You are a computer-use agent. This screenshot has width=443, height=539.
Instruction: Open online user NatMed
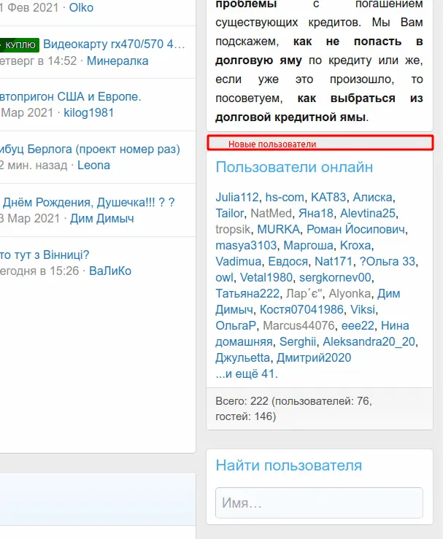click(x=271, y=214)
